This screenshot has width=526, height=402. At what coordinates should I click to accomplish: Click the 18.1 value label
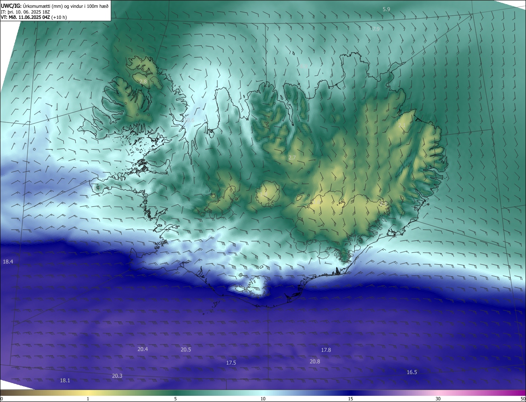click(x=65, y=380)
